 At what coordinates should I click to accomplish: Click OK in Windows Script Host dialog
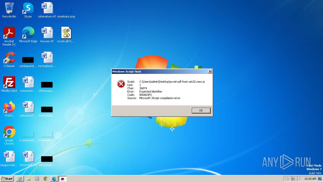201,110
